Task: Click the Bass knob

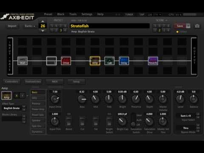Action: click(x=82, y=99)
